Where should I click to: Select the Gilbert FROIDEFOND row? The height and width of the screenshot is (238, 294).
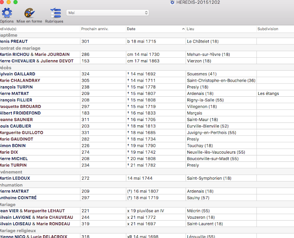point(147,113)
